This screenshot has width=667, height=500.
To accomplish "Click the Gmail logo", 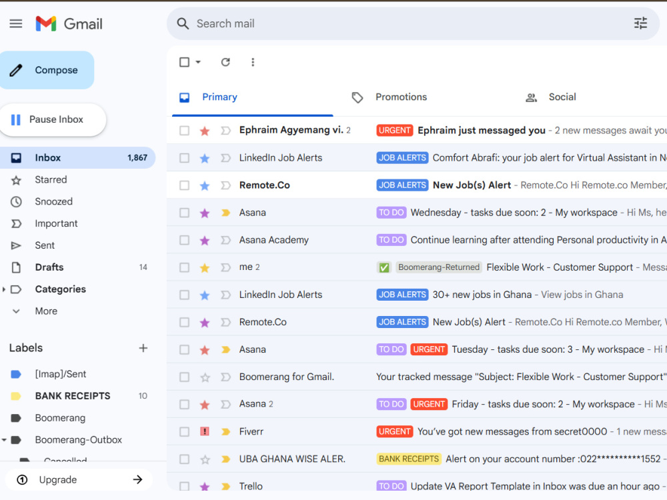I will (69, 24).
